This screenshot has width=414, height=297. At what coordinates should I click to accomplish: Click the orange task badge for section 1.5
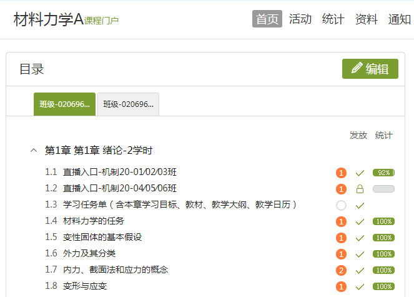point(341,238)
